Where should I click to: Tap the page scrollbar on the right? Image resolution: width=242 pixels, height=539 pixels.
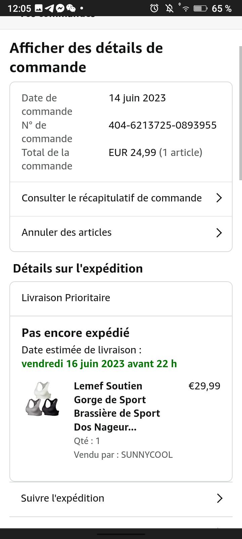[x=240, y=113]
